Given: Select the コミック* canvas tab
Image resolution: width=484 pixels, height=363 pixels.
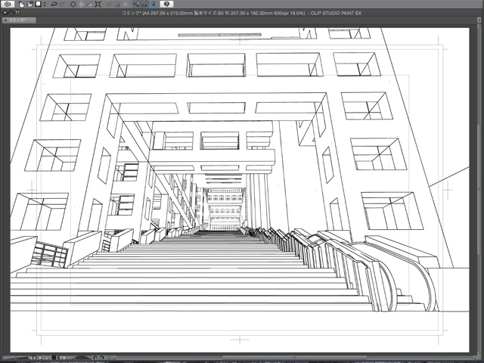Looking at the screenshot, I should pos(19,20).
